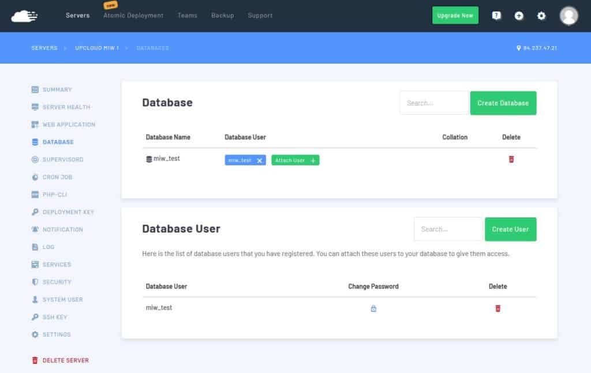The width and height of the screenshot is (591, 373).
Task: Click the Settings gear sidebar icon
Action: click(x=35, y=334)
